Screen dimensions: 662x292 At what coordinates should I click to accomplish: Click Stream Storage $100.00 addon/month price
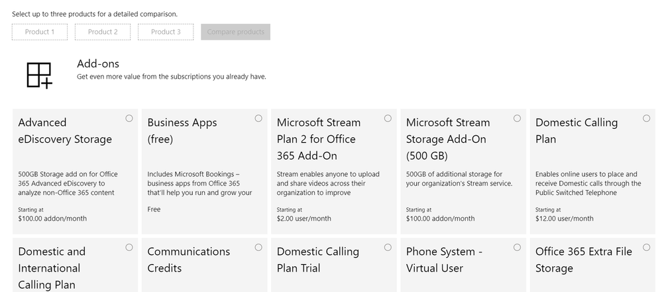(441, 219)
